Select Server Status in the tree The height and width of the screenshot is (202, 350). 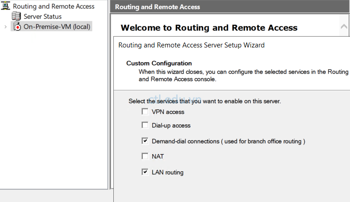(x=43, y=16)
